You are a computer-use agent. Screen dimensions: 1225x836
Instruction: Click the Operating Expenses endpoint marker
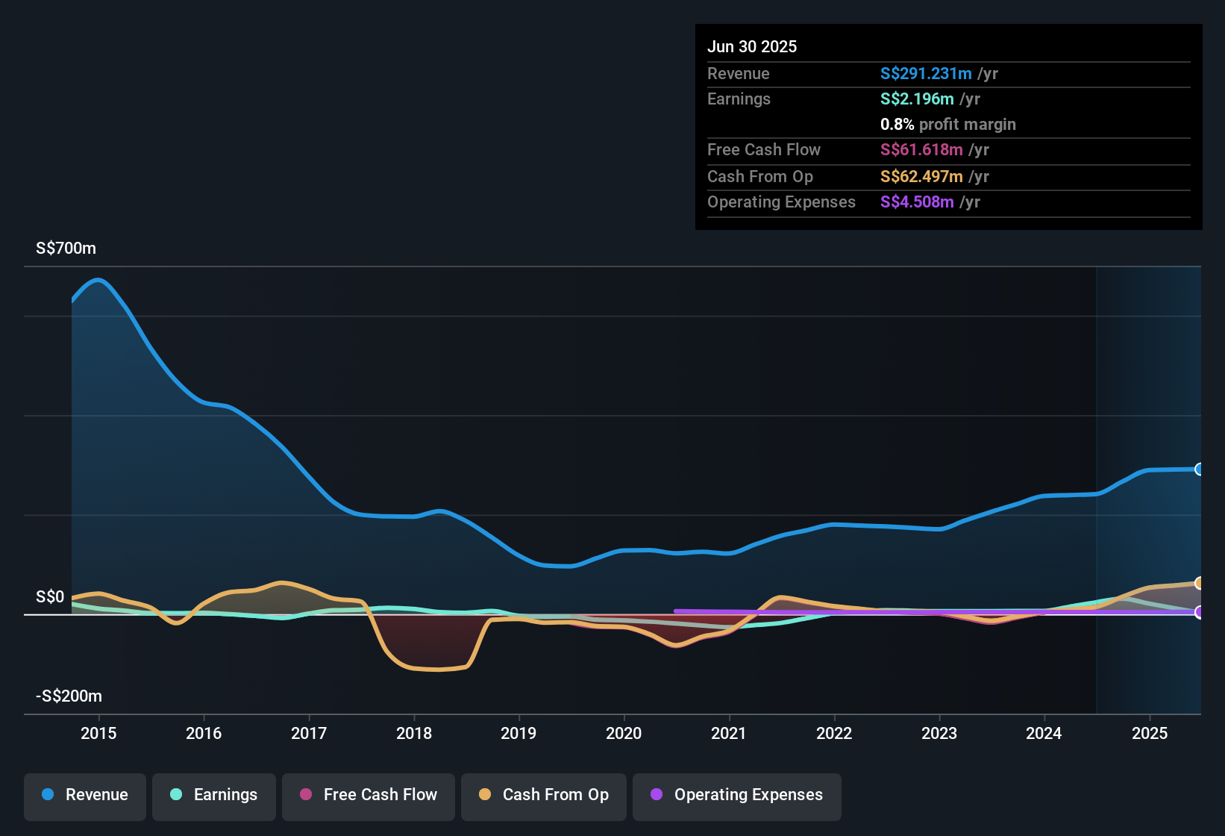point(1200,612)
